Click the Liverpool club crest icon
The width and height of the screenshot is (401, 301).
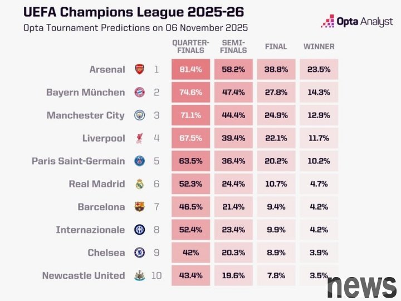(139, 138)
